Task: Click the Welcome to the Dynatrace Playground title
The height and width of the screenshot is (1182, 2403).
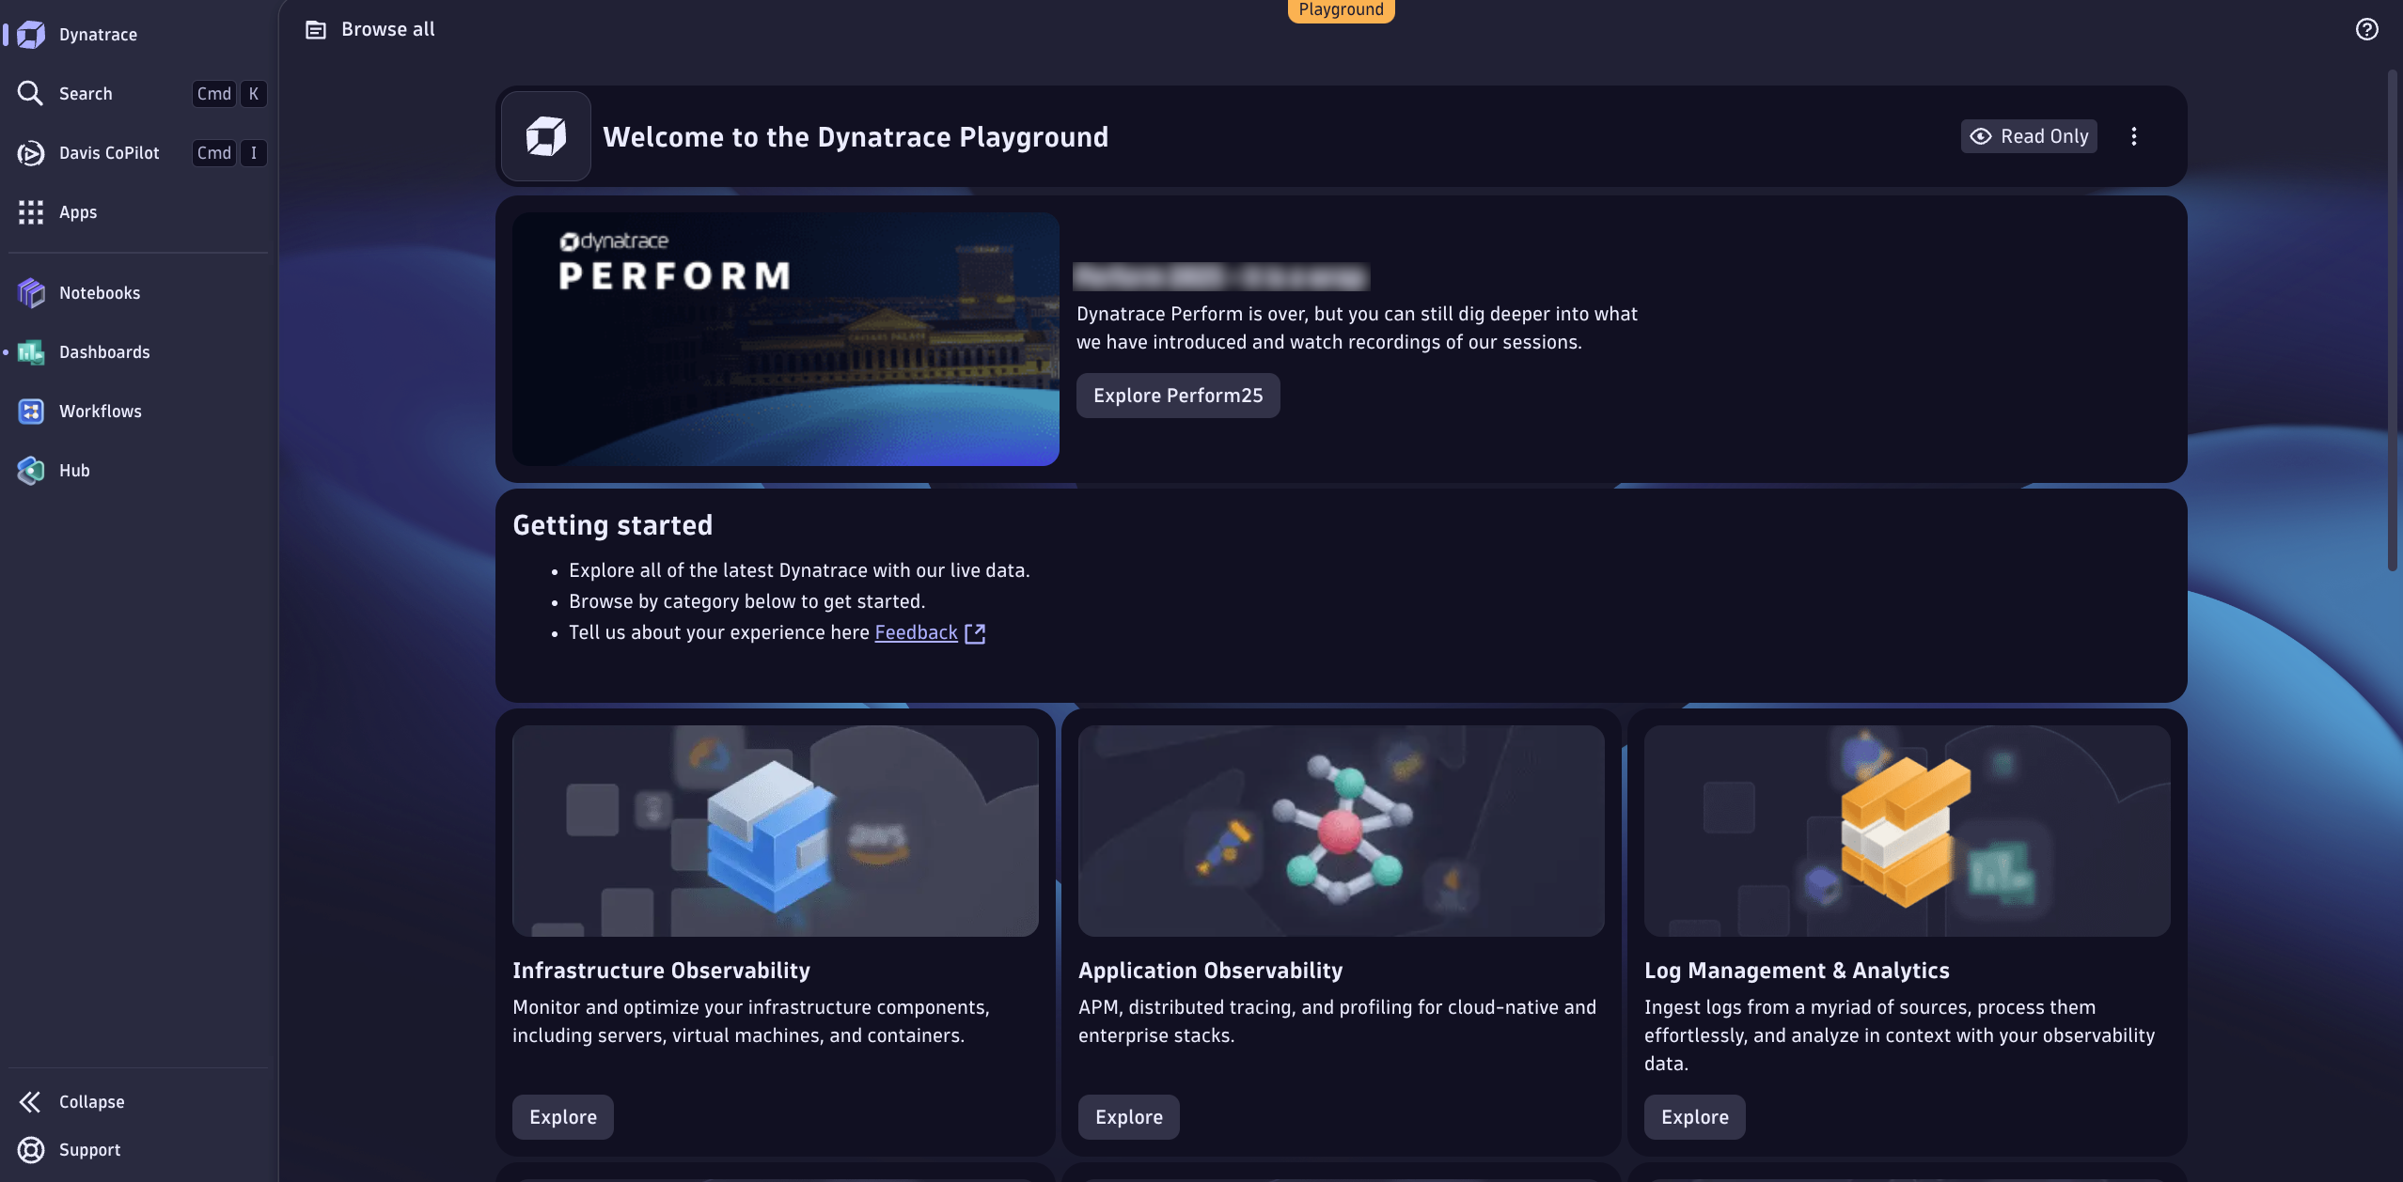Action: [x=856, y=137]
